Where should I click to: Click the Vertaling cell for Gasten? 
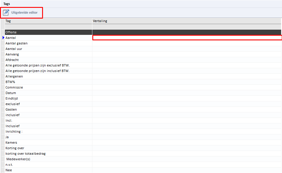(x=187, y=109)
